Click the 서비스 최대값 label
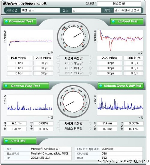This screenshot has width=150, height=165. pyautogui.click(x=73, y=68)
